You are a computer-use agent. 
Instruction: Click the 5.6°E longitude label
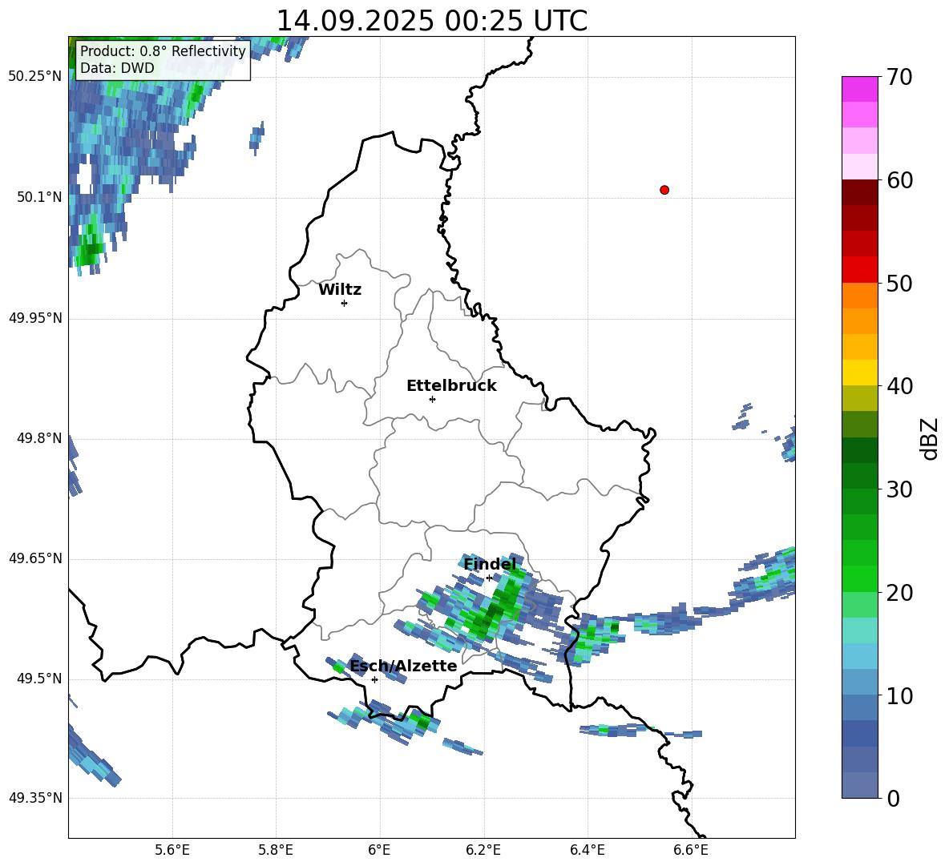coord(172,850)
